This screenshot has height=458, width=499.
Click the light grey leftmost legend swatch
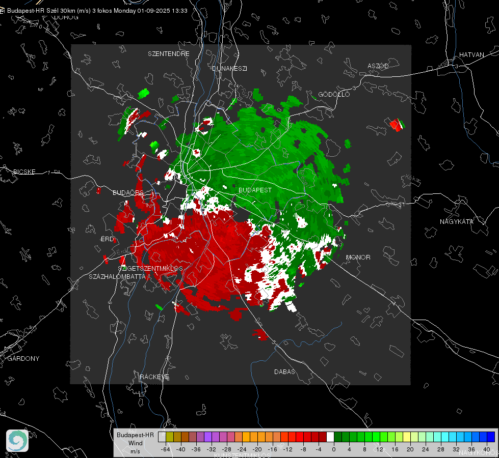pyautogui.click(x=162, y=437)
